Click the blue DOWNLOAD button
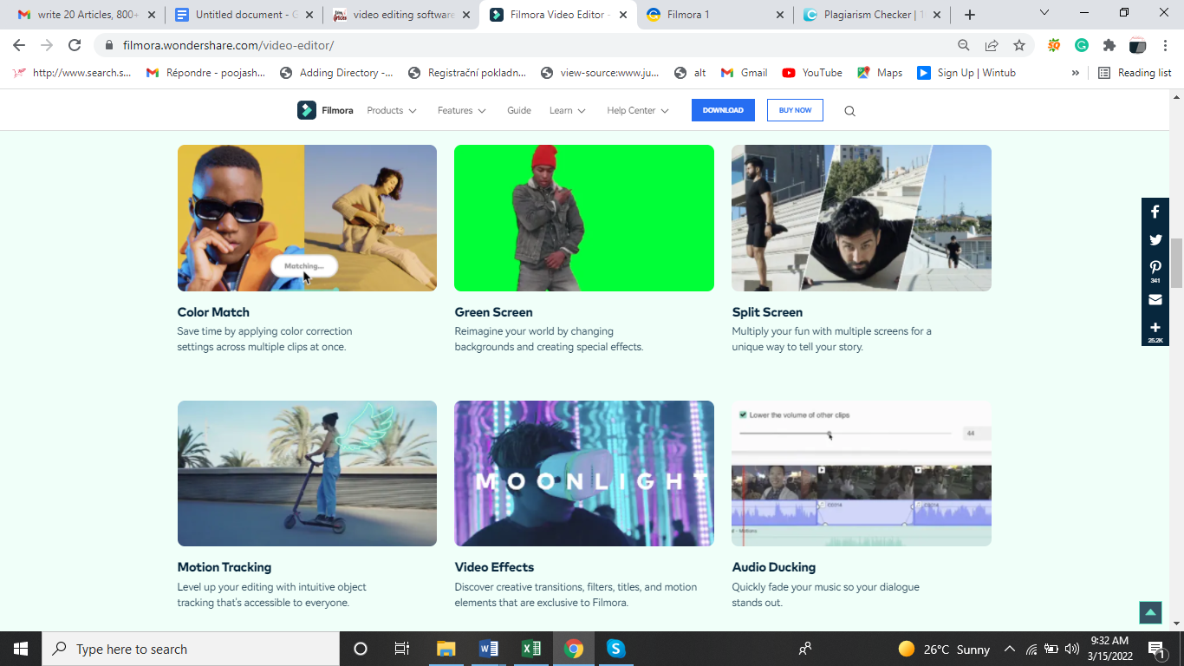The height and width of the screenshot is (666, 1184). (x=723, y=110)
